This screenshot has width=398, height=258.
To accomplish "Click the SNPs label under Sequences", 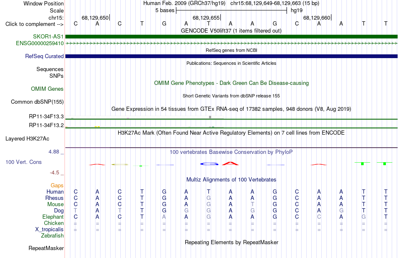I will (x=57, y=76).
